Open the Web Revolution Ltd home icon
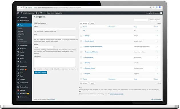The height and width of the screenshot is (109, 180). (21, 13)
